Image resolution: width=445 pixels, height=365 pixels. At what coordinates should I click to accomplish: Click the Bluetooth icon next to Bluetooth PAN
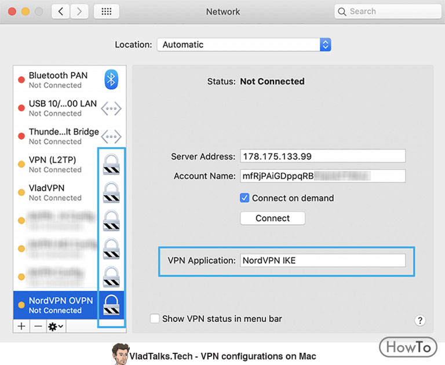click(111, 80)
